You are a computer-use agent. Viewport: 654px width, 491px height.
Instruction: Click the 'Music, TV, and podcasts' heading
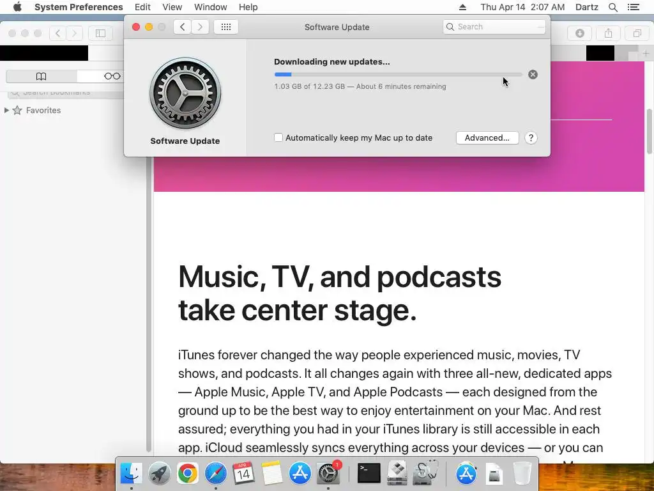[340, 277]
